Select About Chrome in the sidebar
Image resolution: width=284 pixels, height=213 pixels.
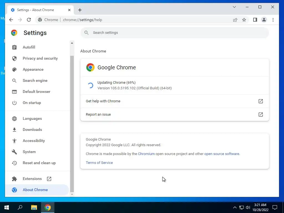[x=37, y=190]
